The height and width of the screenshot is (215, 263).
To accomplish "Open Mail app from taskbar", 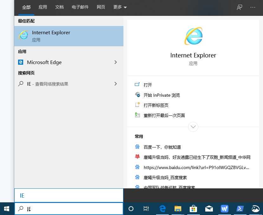I will (209, 209).
